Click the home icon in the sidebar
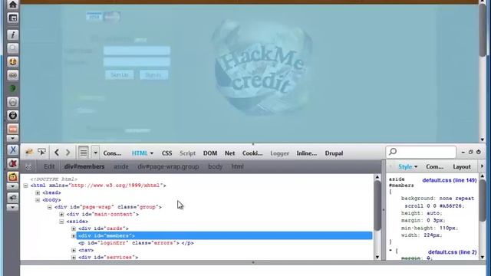Screen dimensions: 491x276 tap(12, 5)
